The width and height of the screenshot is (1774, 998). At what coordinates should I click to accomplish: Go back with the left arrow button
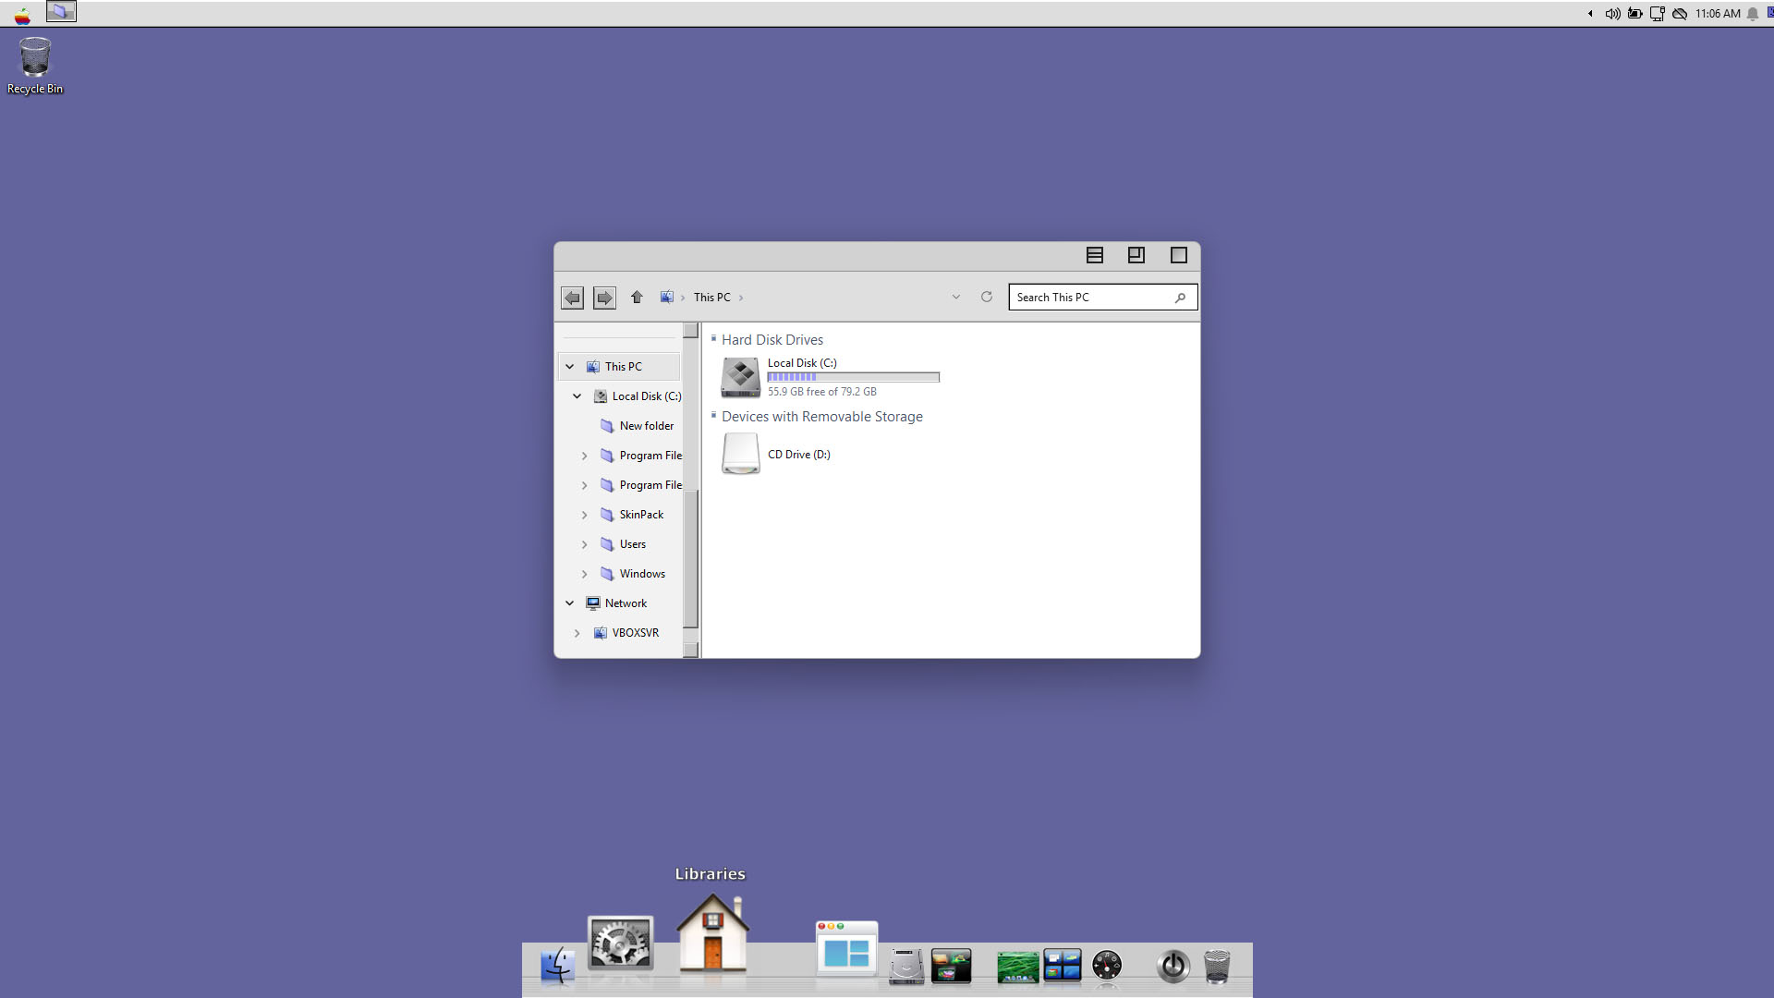(x=572, y=298)
